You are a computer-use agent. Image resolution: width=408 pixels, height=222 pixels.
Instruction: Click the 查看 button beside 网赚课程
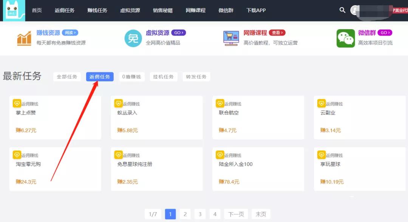click(x=278, y=33)
